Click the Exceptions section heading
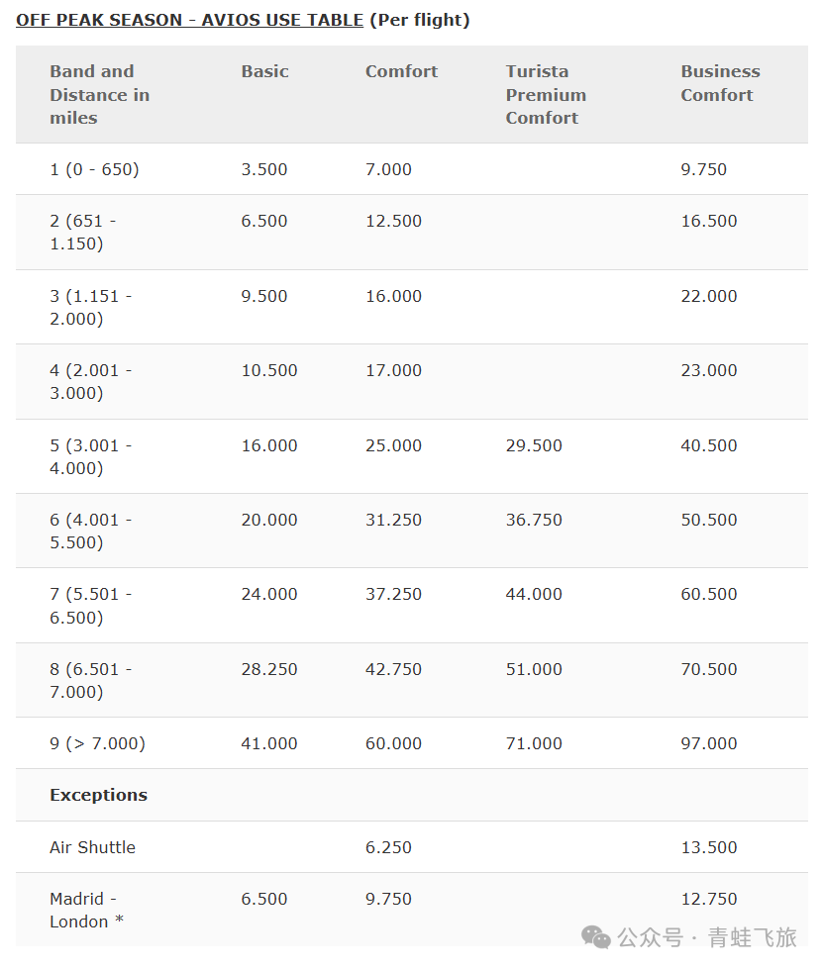823x970 pixels. 98,795
